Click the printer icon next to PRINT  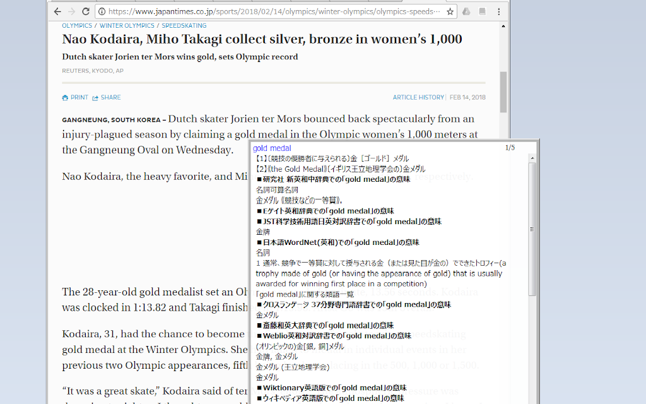pos(65,98)
